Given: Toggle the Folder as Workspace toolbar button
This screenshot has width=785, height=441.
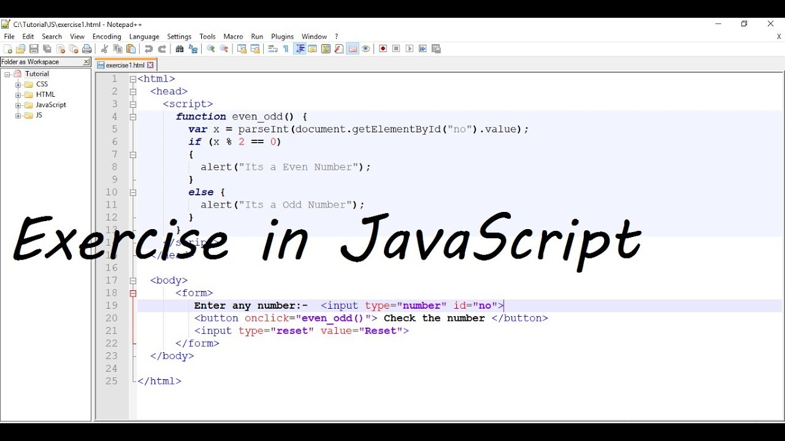Looking at the screenshot, I should click(353, 49).
